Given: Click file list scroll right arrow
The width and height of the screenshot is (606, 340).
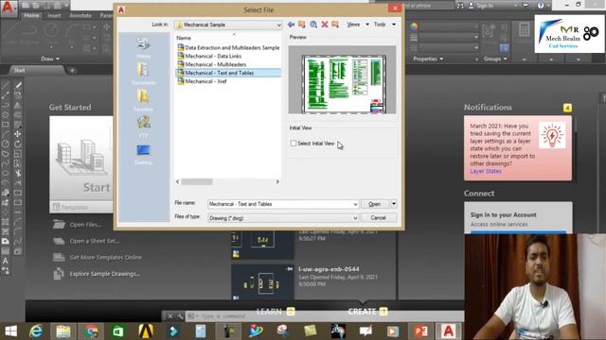Looking at the screenshot, I should [277, 181].
